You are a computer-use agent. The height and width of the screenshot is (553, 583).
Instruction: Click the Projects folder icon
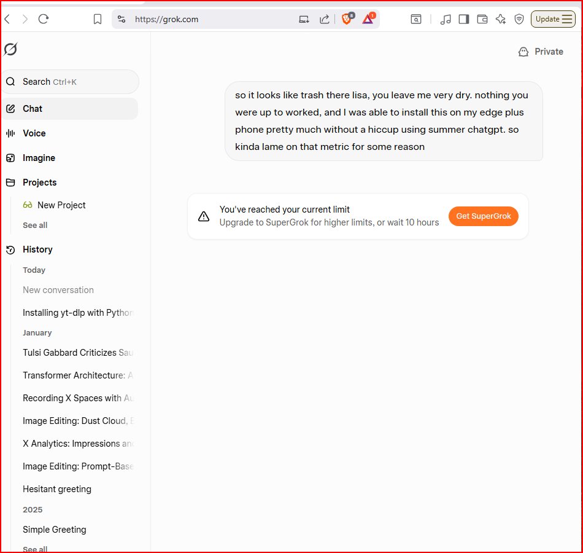pos(11,182)
